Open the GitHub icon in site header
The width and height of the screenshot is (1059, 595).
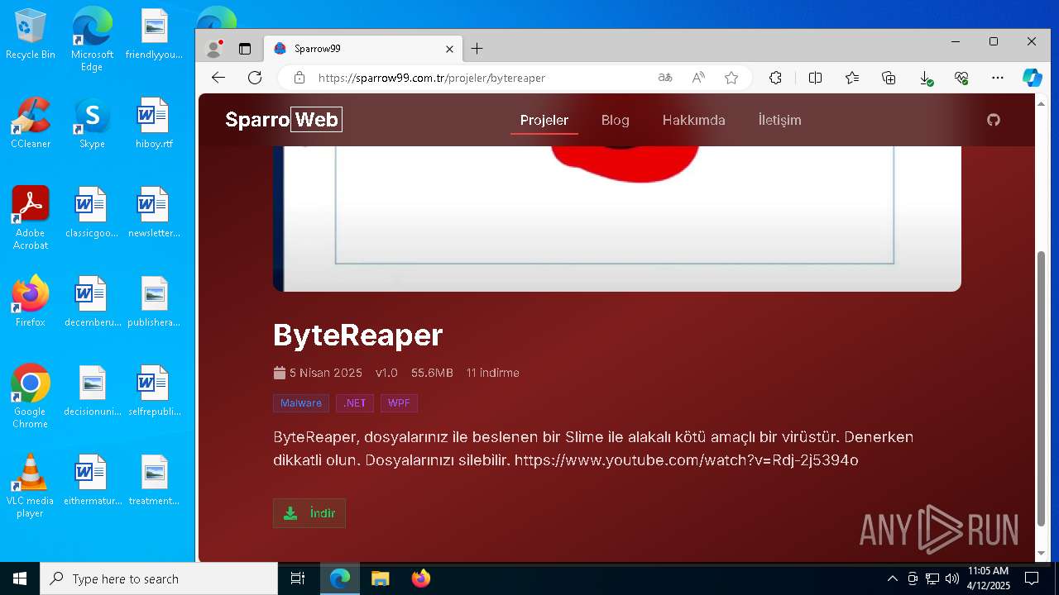(x=994, y=120)
